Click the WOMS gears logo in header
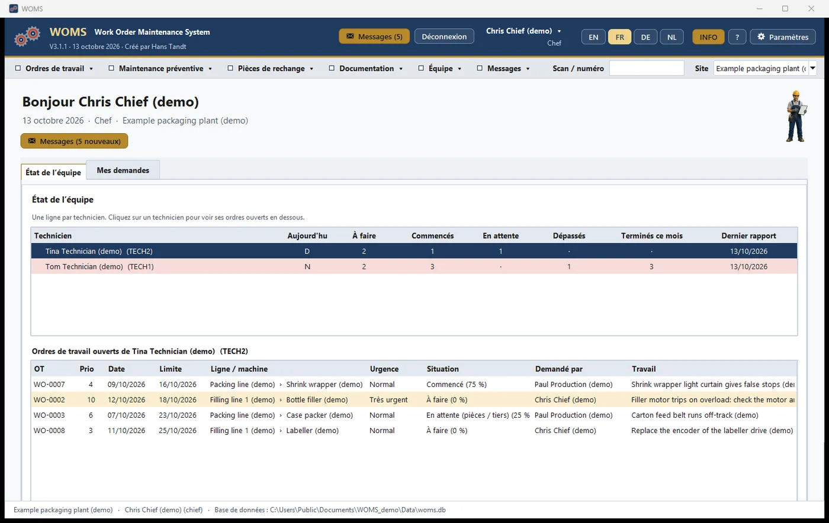The image size is (829, 523). tap(27, 37)
